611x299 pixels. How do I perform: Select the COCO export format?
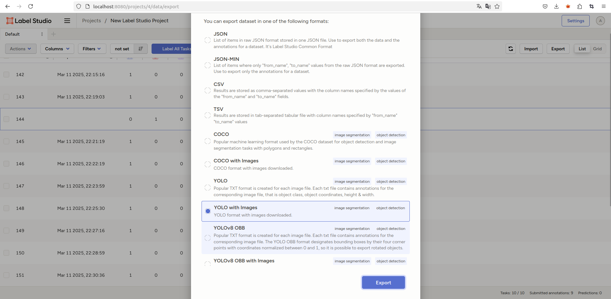[x=208, y=141]
